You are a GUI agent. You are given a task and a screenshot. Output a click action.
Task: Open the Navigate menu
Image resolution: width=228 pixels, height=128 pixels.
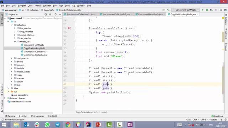tap(22, 6)
